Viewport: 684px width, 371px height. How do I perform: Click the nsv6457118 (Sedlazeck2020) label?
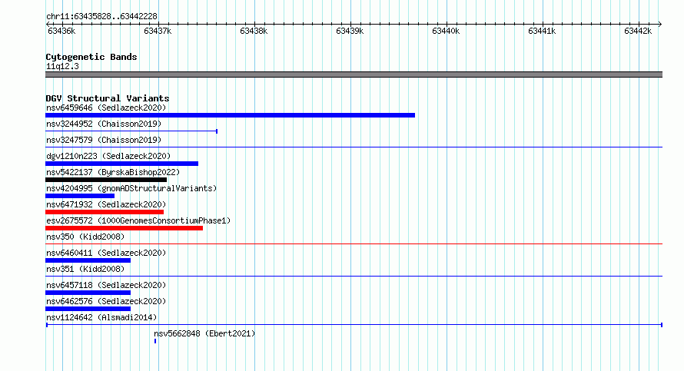click(106, 285)
